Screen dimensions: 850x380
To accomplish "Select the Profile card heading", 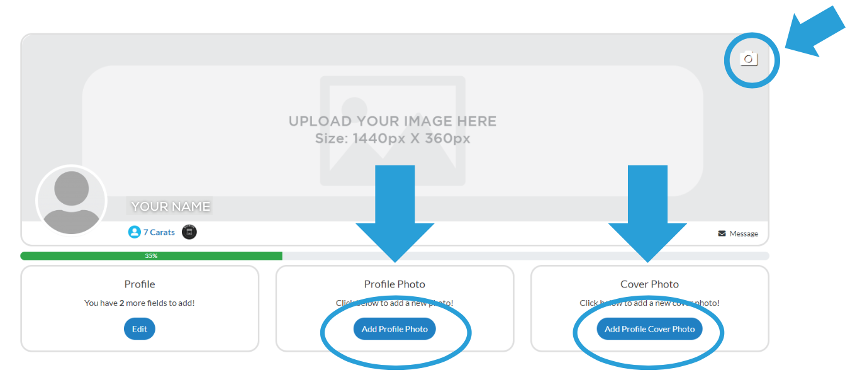I will 140,284.
